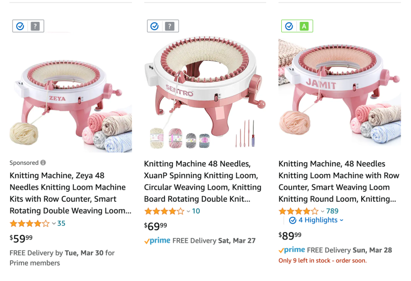Click the $89.99 price of Jamit machine
The width and height of the screenshot is (411, 281).
tap(290, 236)
